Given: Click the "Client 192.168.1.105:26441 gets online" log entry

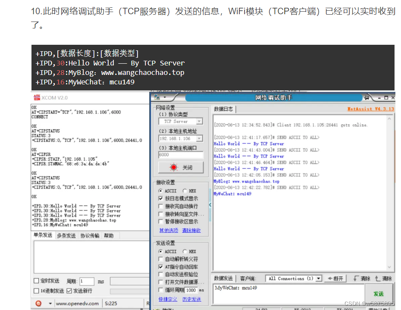Looking at the screenshot, I should tap(291, 125).
